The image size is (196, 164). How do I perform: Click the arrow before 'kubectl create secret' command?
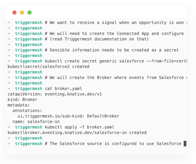tap(9, 61)
